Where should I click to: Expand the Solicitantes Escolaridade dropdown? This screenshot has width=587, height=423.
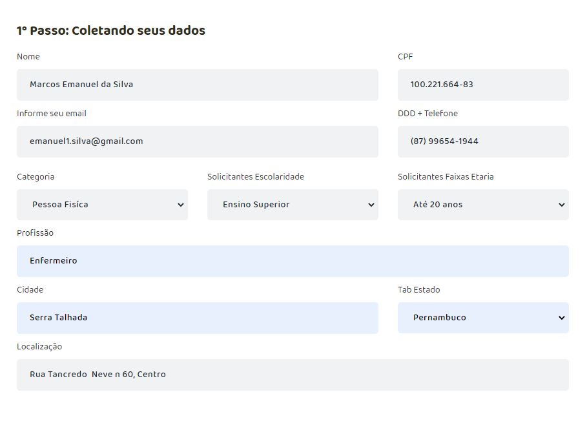pyautogui.click(x=293, y=205)
